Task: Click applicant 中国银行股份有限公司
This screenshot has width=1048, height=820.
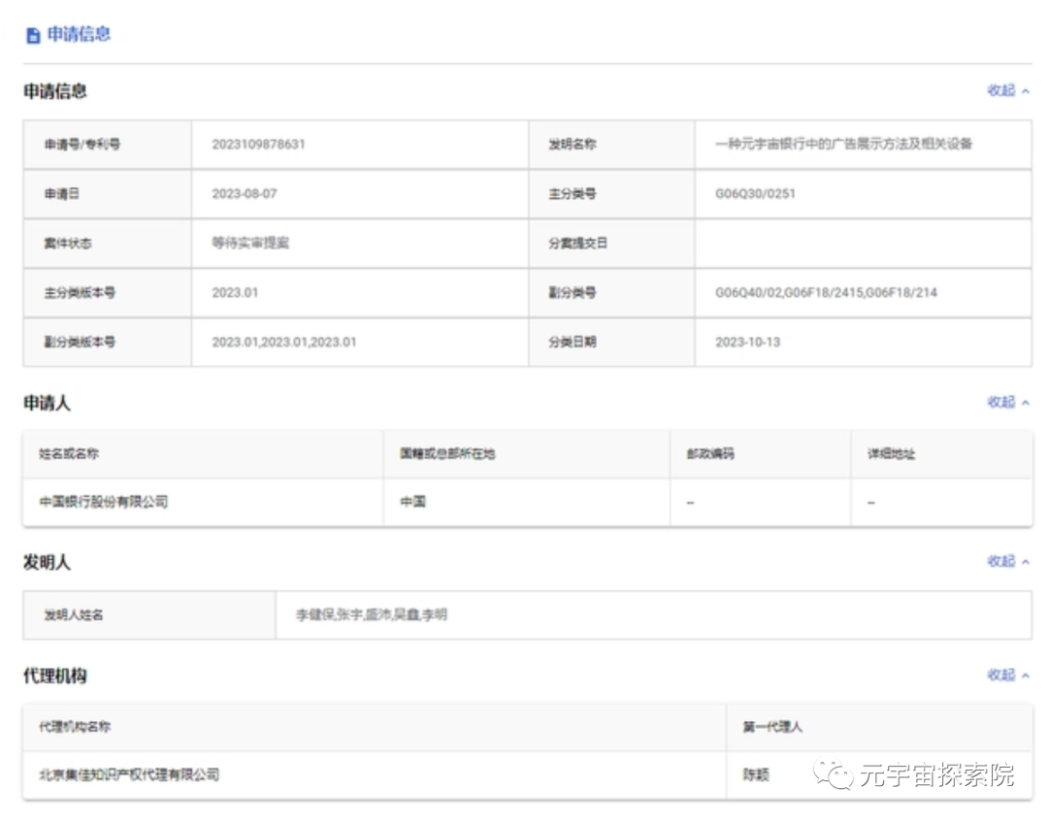Action: [104, 503]
